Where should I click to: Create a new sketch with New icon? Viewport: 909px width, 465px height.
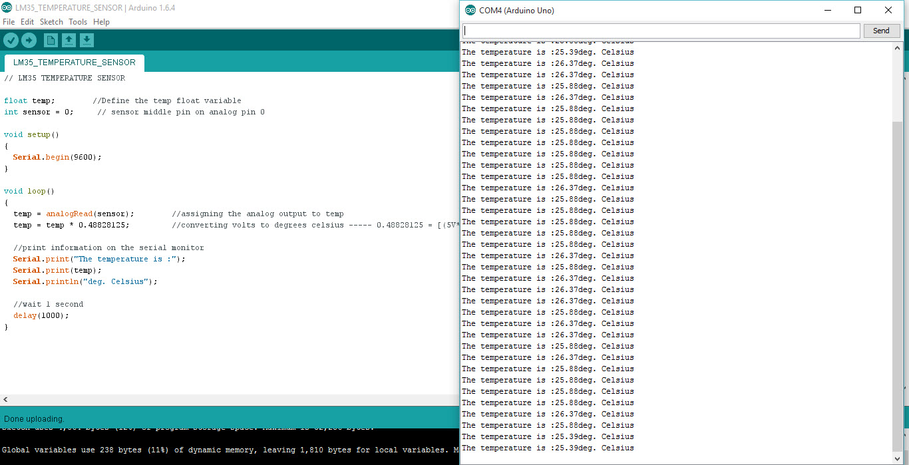click(51, 41)
